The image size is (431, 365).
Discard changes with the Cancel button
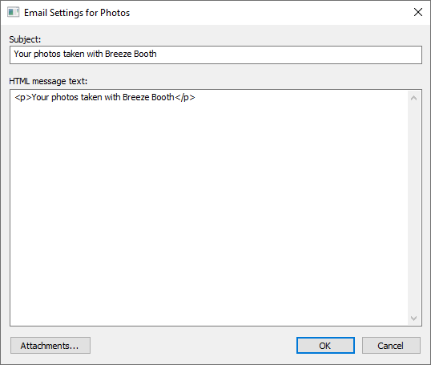[391, 346]
